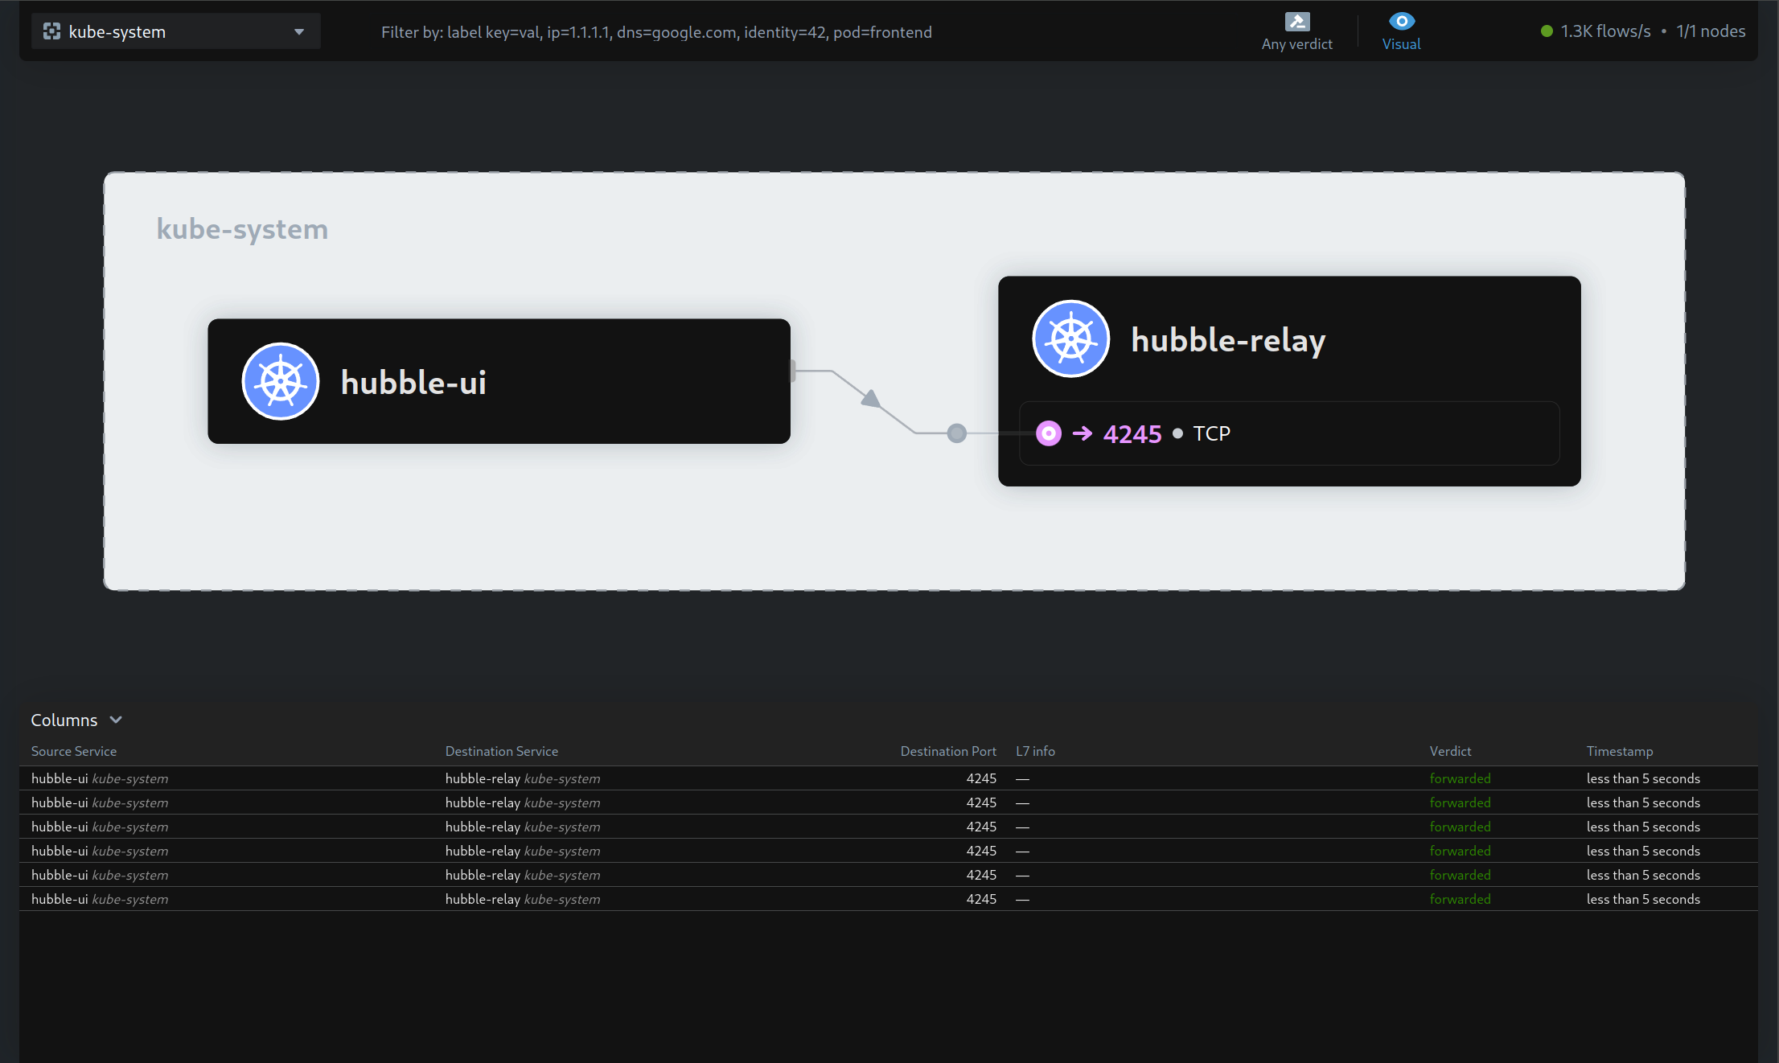Toggle the connection midpoint node on the edge
Image resolution: width=1779 pixels, height=1063 pixels.
point(956,433)
